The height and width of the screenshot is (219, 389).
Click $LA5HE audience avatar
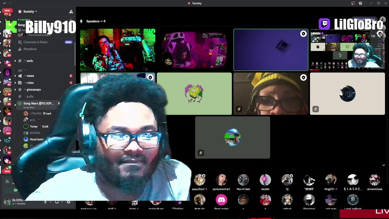coord(353,180)
